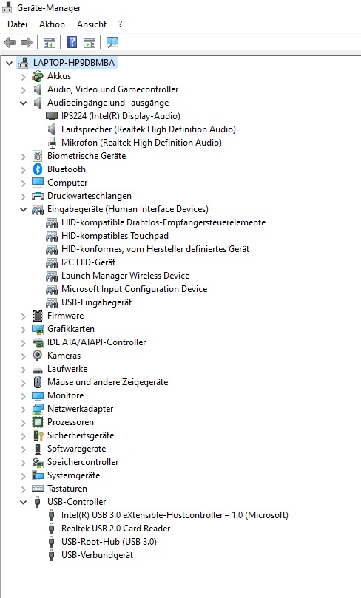361x598 pixels.
Task: Collapse the LAPTOP-HP9DBMBA root node
Action: 9,63
